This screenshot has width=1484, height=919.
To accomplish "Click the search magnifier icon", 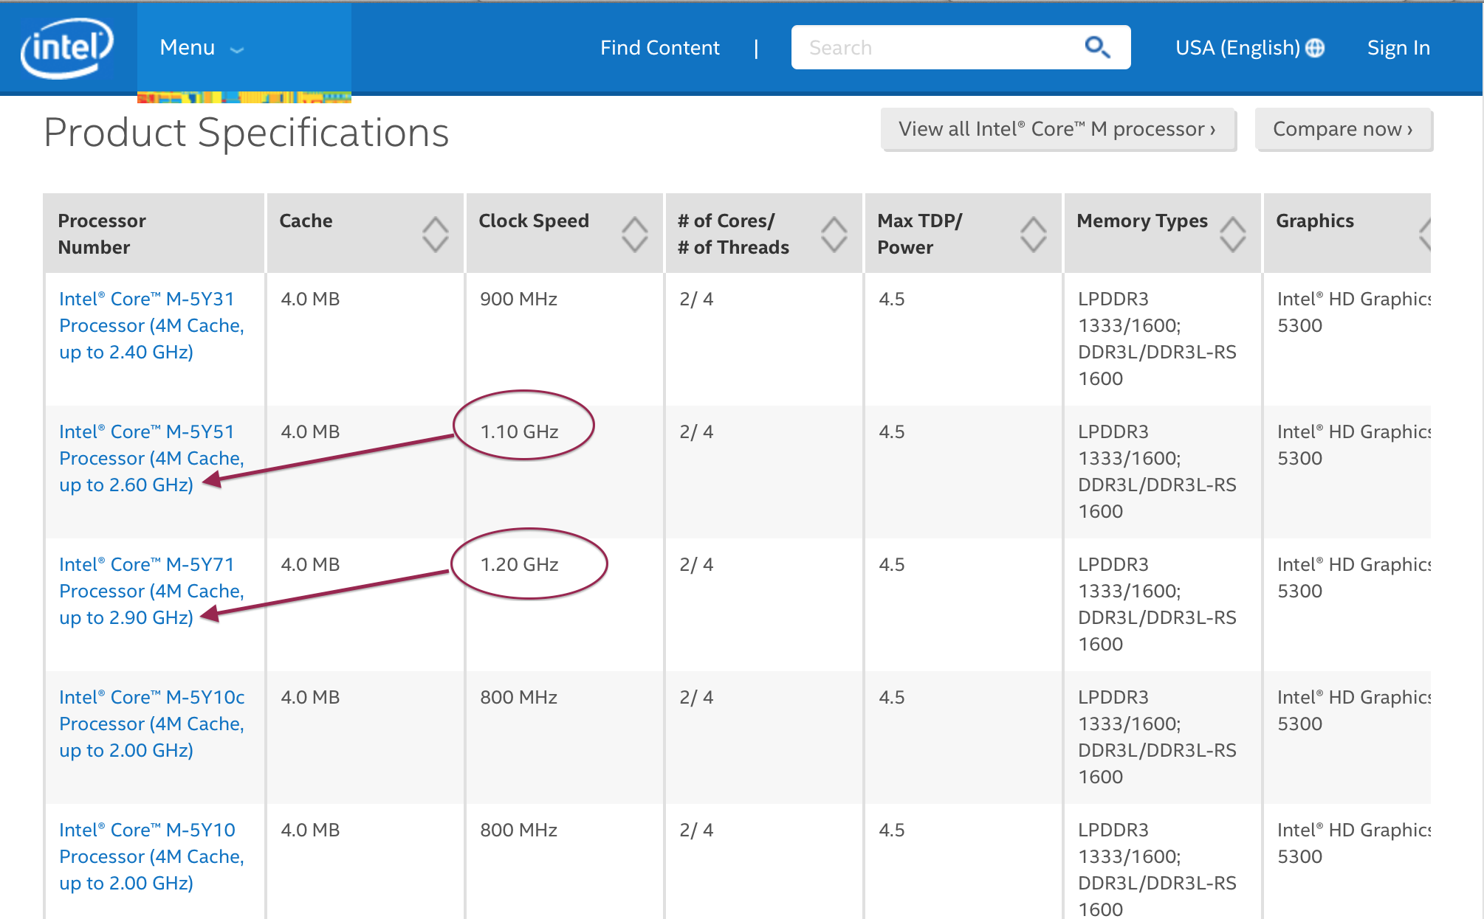I will tap(1097, 47).
